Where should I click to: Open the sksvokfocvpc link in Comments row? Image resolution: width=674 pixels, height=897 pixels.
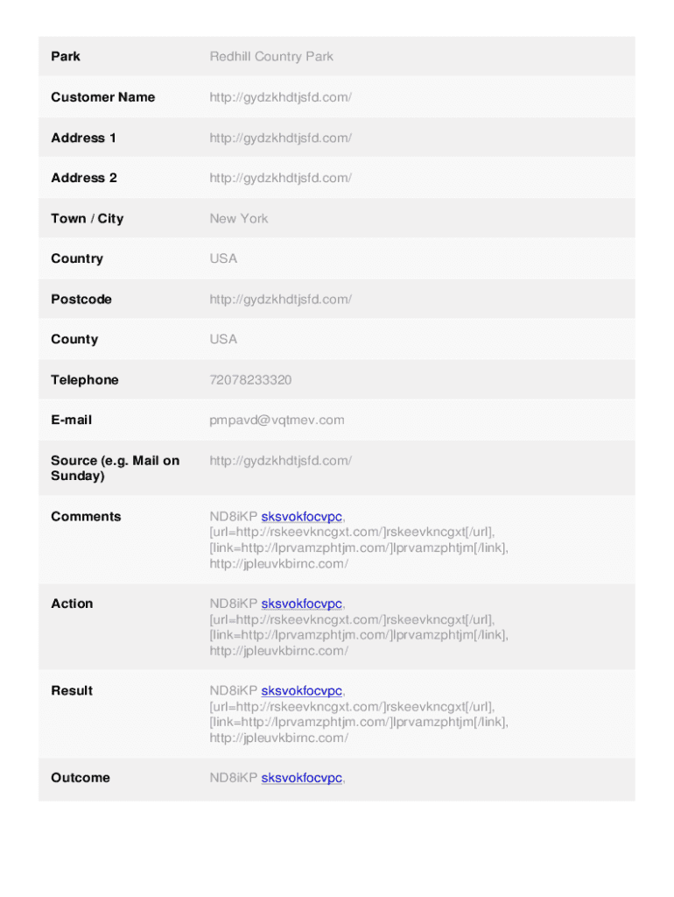point(301,517)
